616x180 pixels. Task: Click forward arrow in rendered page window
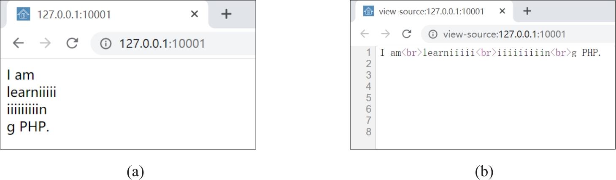[x=45, y=43]
